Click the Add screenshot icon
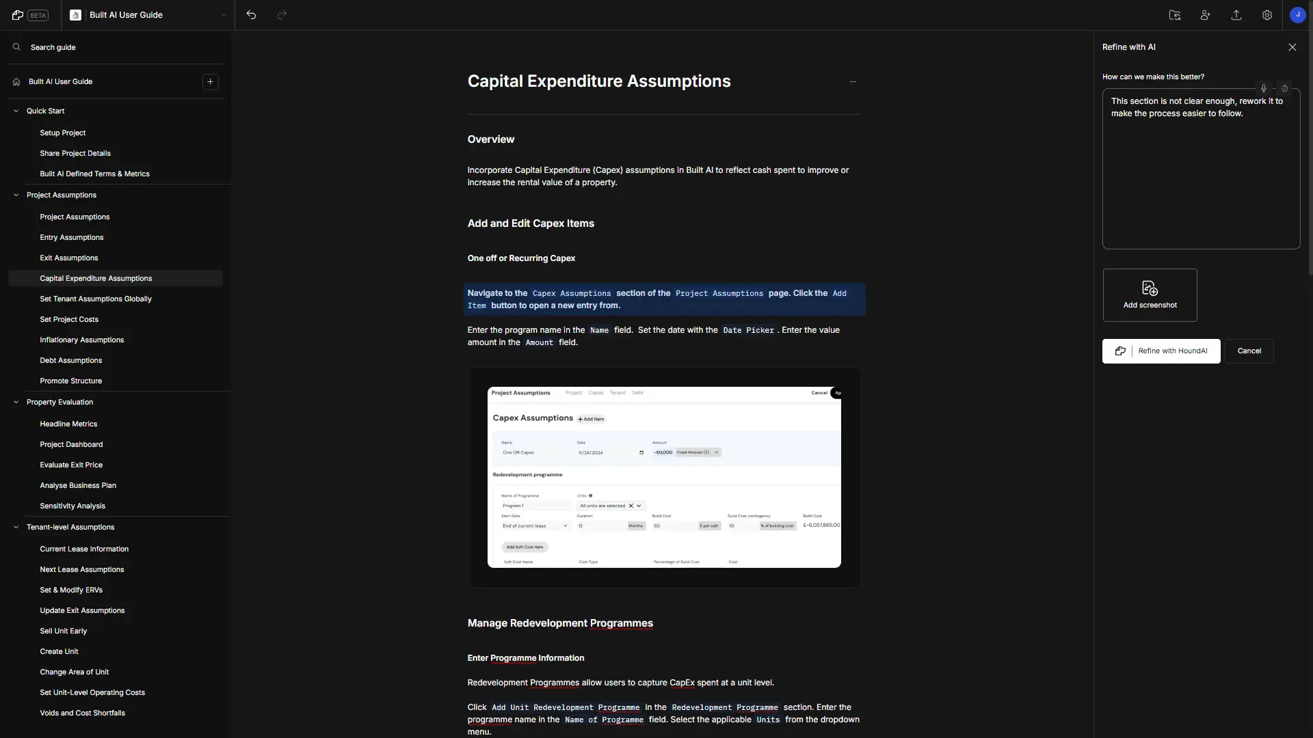 pos(1150,289)
